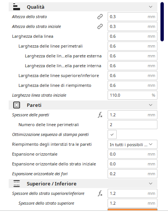Click the Espansione orizzontale setting label
168x213 pixels.
[x=35, y=154]
